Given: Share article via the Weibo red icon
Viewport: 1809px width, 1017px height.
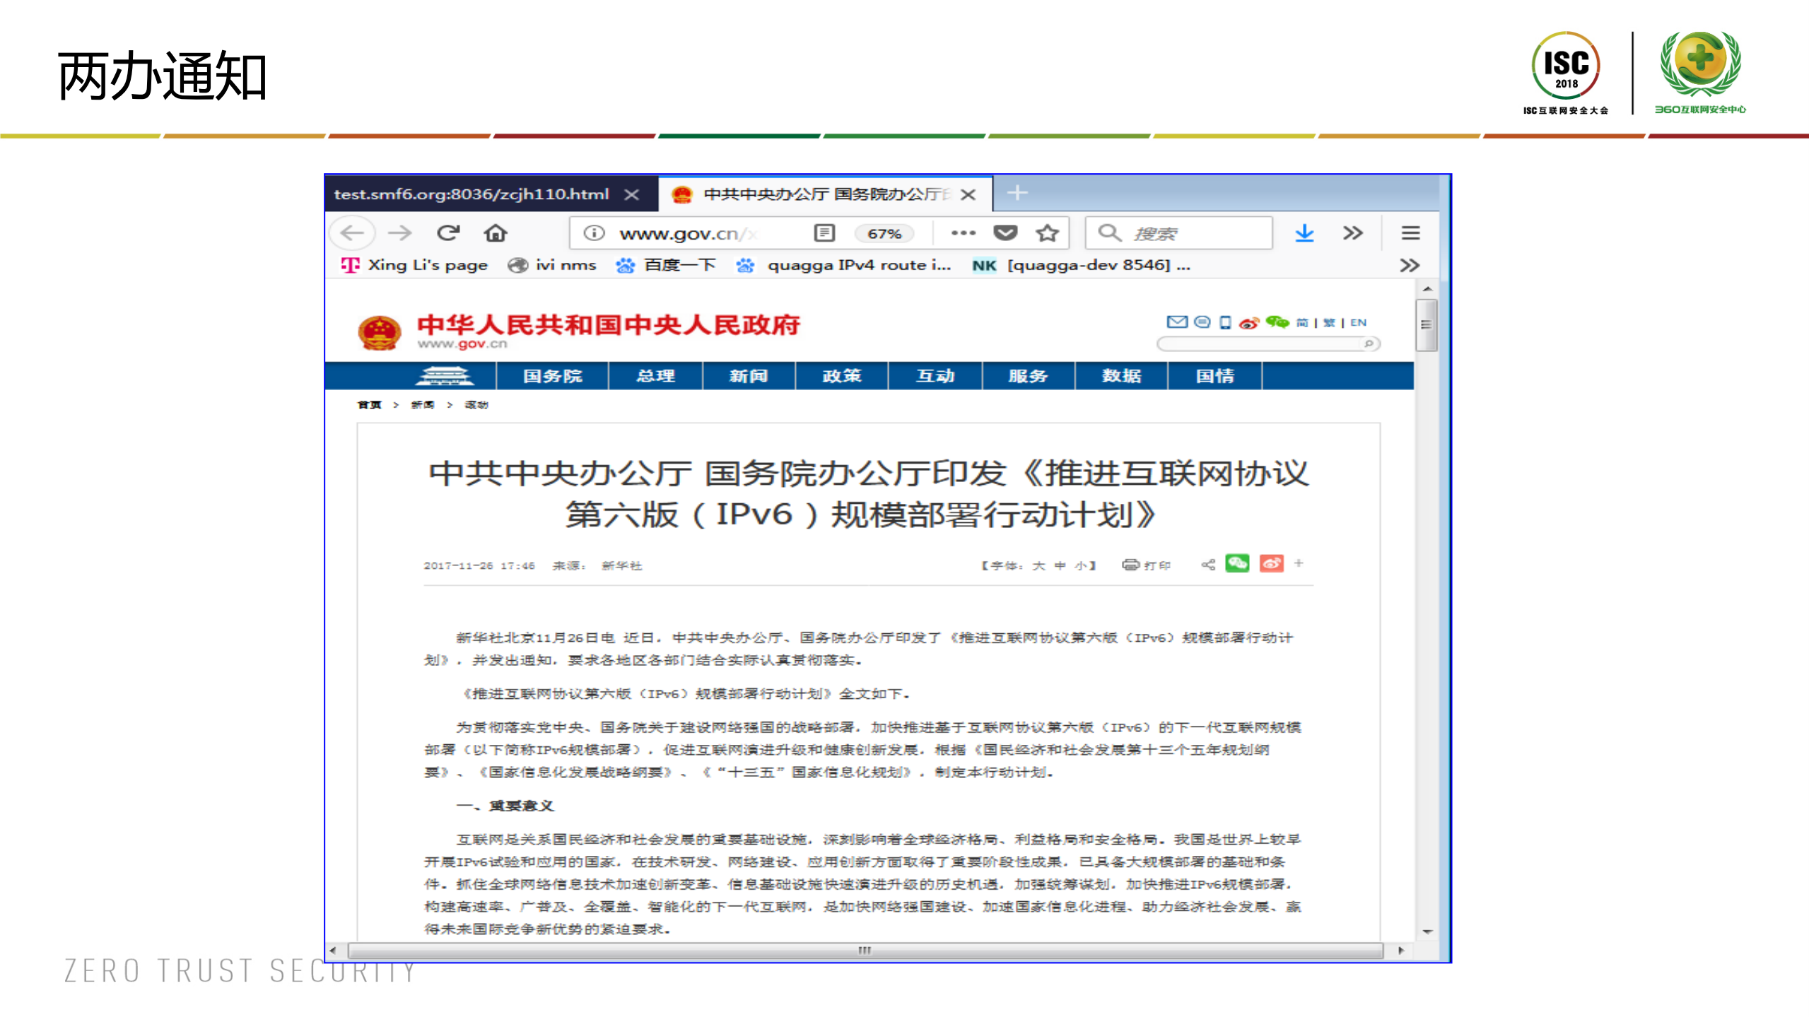Looking at the screenshot, I should pos(1270,564).
